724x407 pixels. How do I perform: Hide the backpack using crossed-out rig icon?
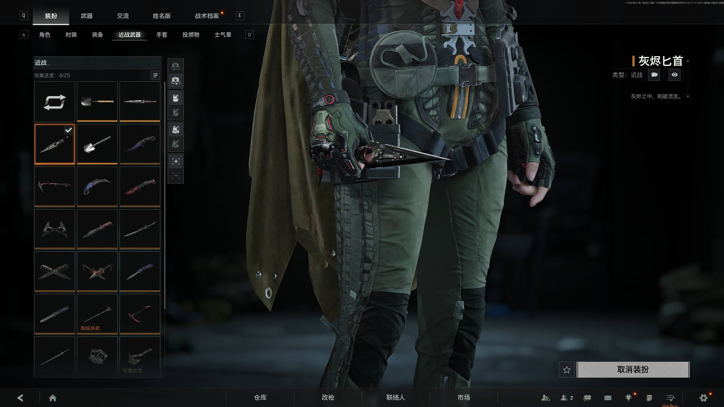[x=176, y=144]
